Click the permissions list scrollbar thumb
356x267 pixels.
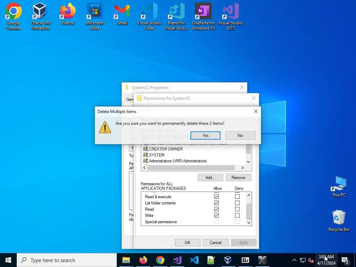point(249,211)
